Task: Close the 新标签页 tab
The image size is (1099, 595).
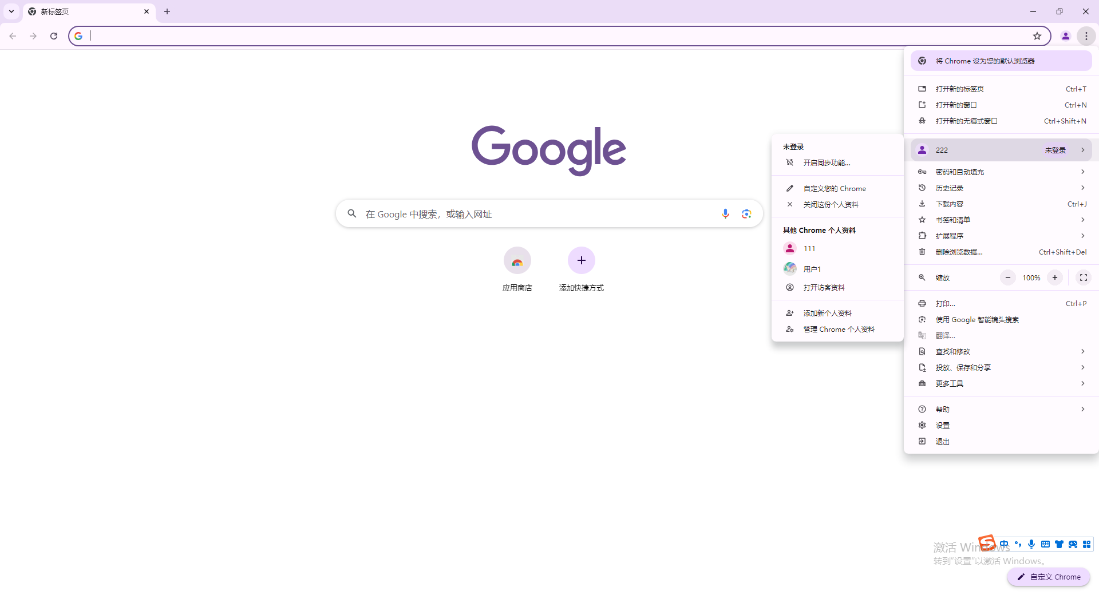Action: (147, 11)
